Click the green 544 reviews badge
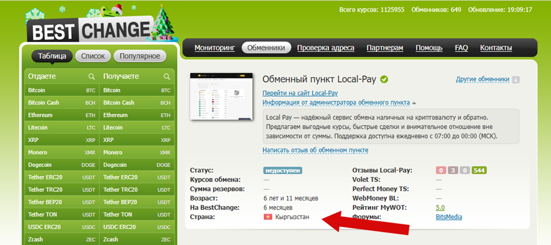The width and height of the screenshot is (551, 245). pyautogui.click(x=479, y=170)
